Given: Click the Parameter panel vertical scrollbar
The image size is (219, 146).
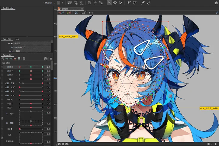Looking at the screenshot, I should click(x=52, y=65).
